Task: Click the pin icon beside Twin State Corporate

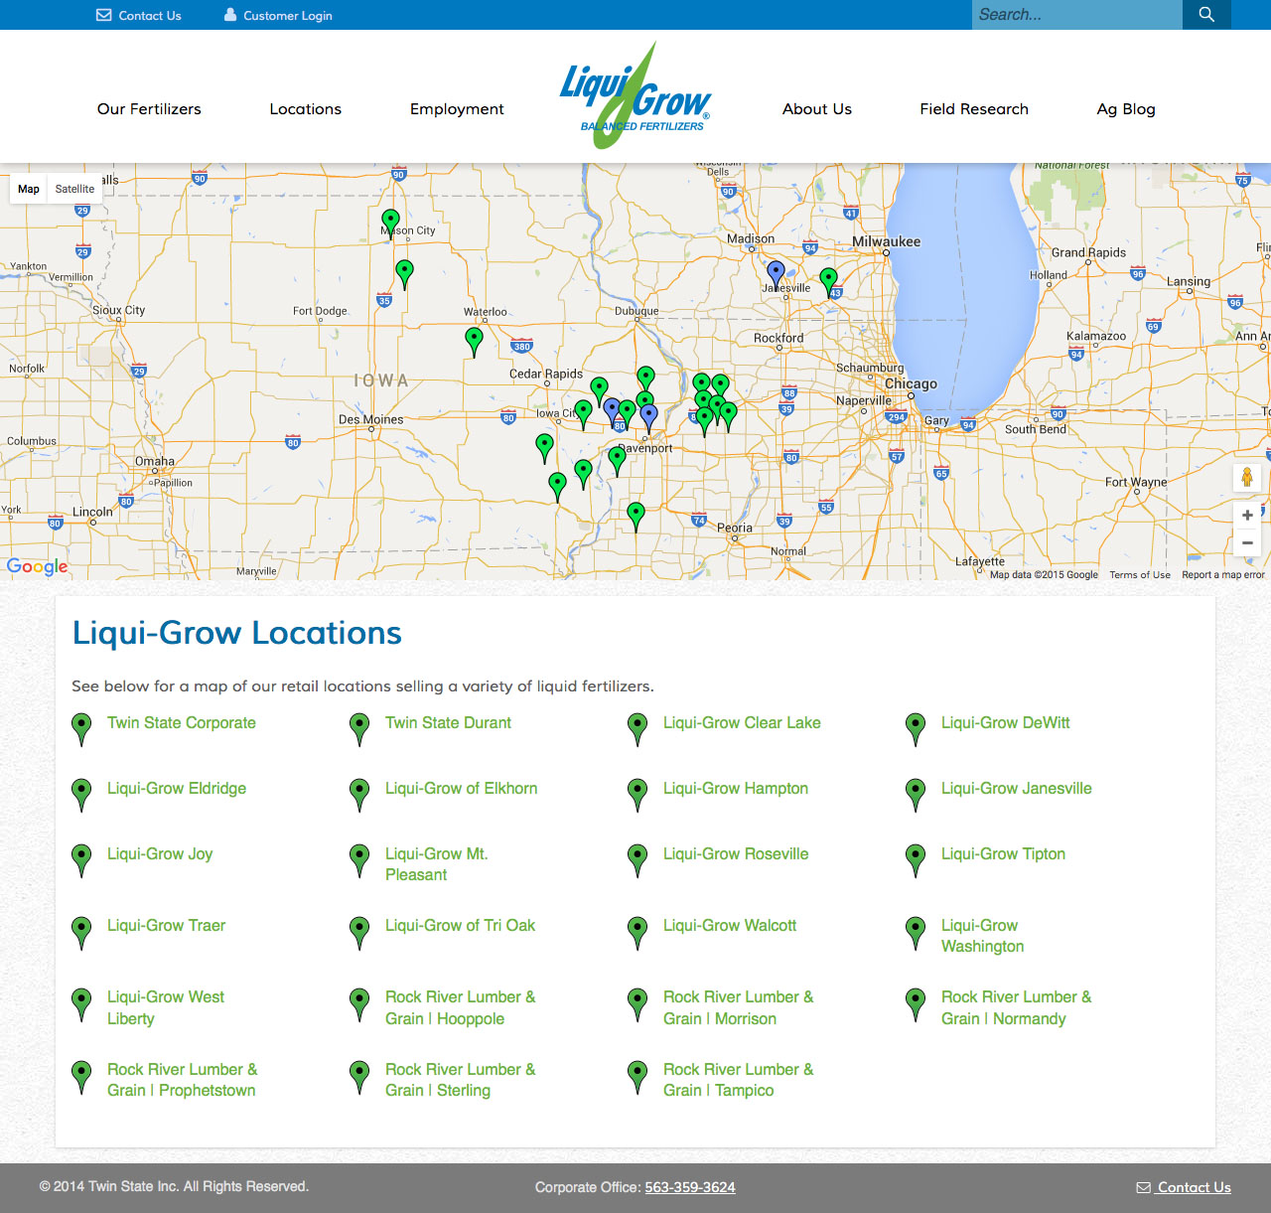Action: coord(82,729)
